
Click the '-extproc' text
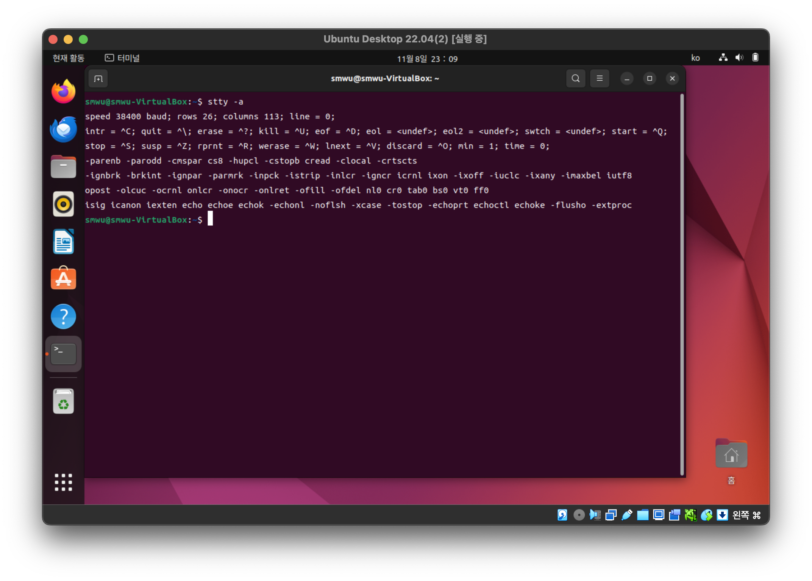point(611,205)
